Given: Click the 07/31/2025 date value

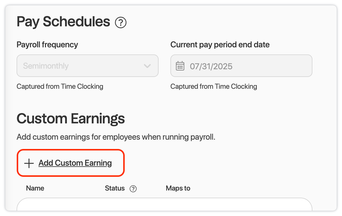Looking at the screenshot, I should tap(211, 66).
